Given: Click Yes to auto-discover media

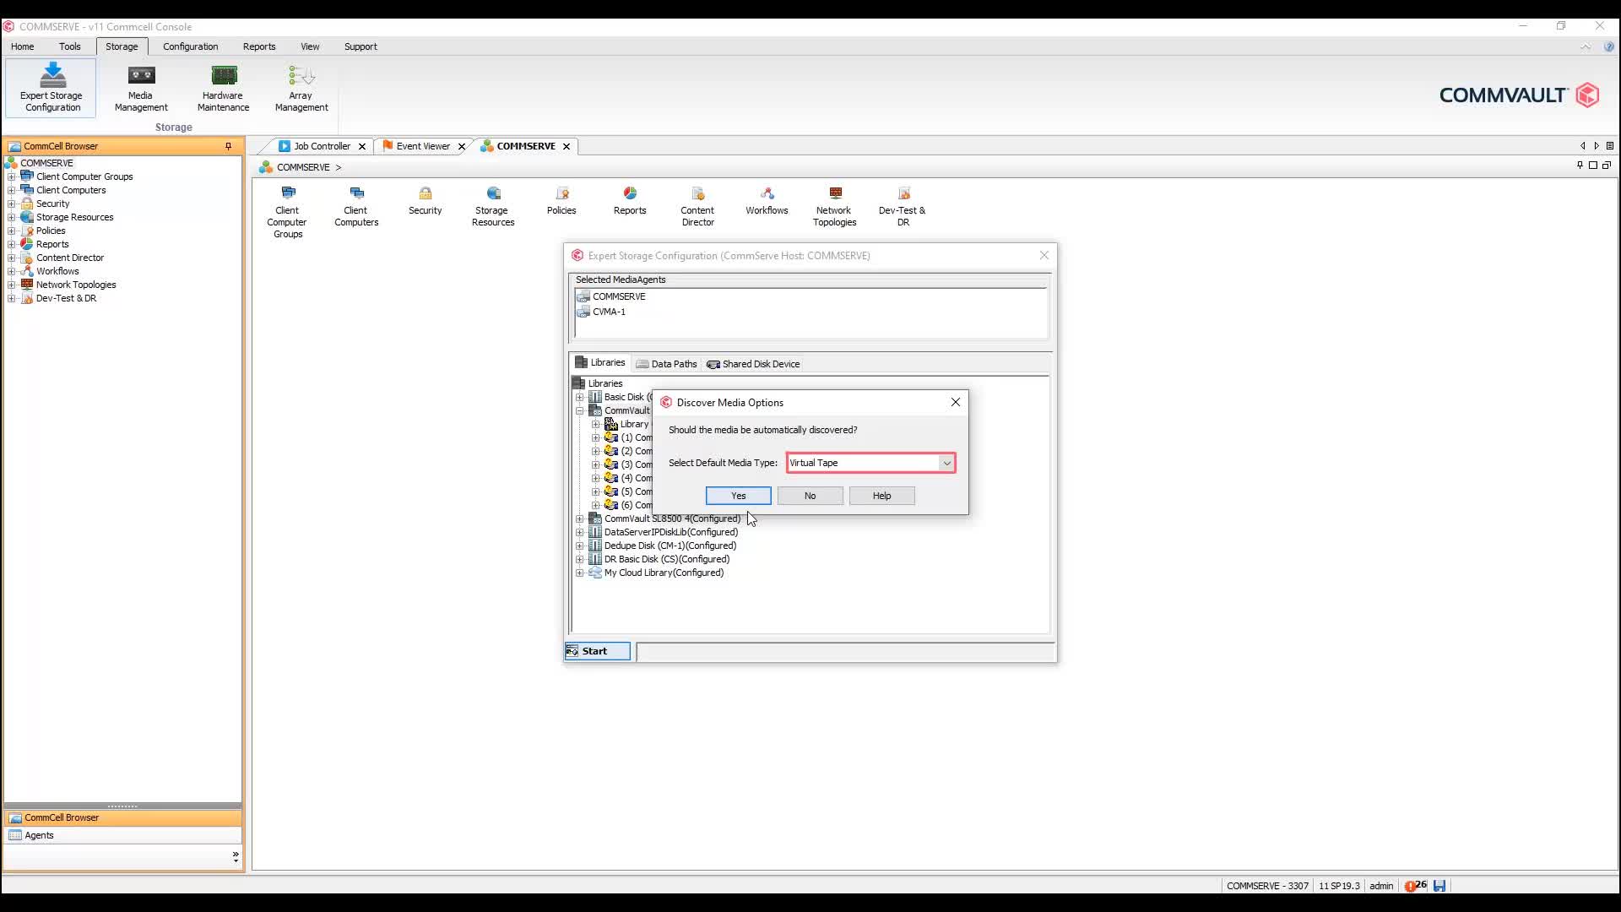Looking at the screenshot, I should coord(738,496).
